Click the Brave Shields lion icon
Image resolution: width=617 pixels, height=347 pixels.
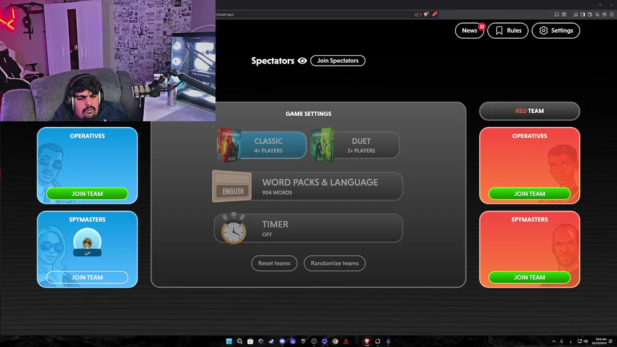426,14
